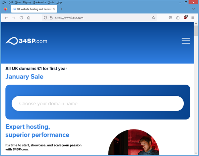Save page to Pocket
Image resolution: width=199 pixels, height=156 pixels.
[170, 18]
